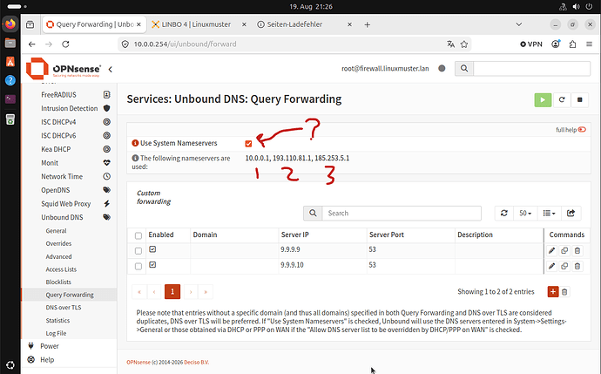Viewport: 601px width, 374px height.
Task: Switch to the LINBO 4 | Linuxmuster tab
Action: (196, 24)
